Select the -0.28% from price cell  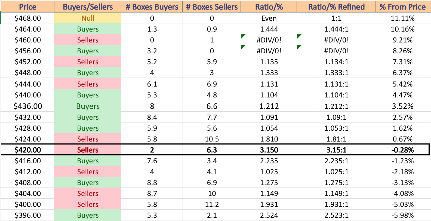pos(402,150)
